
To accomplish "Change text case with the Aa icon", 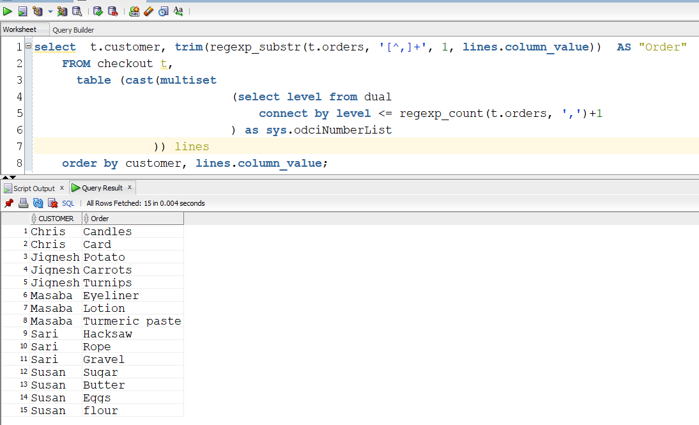I will point(177,11).
